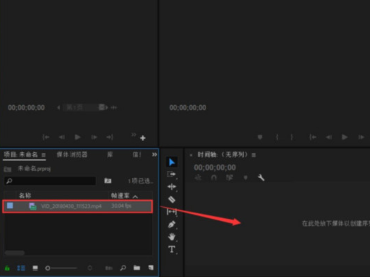370x277 pixels.
Task: Switch project panel to list view
Action: pyautogui.click(x=21, y=268)
